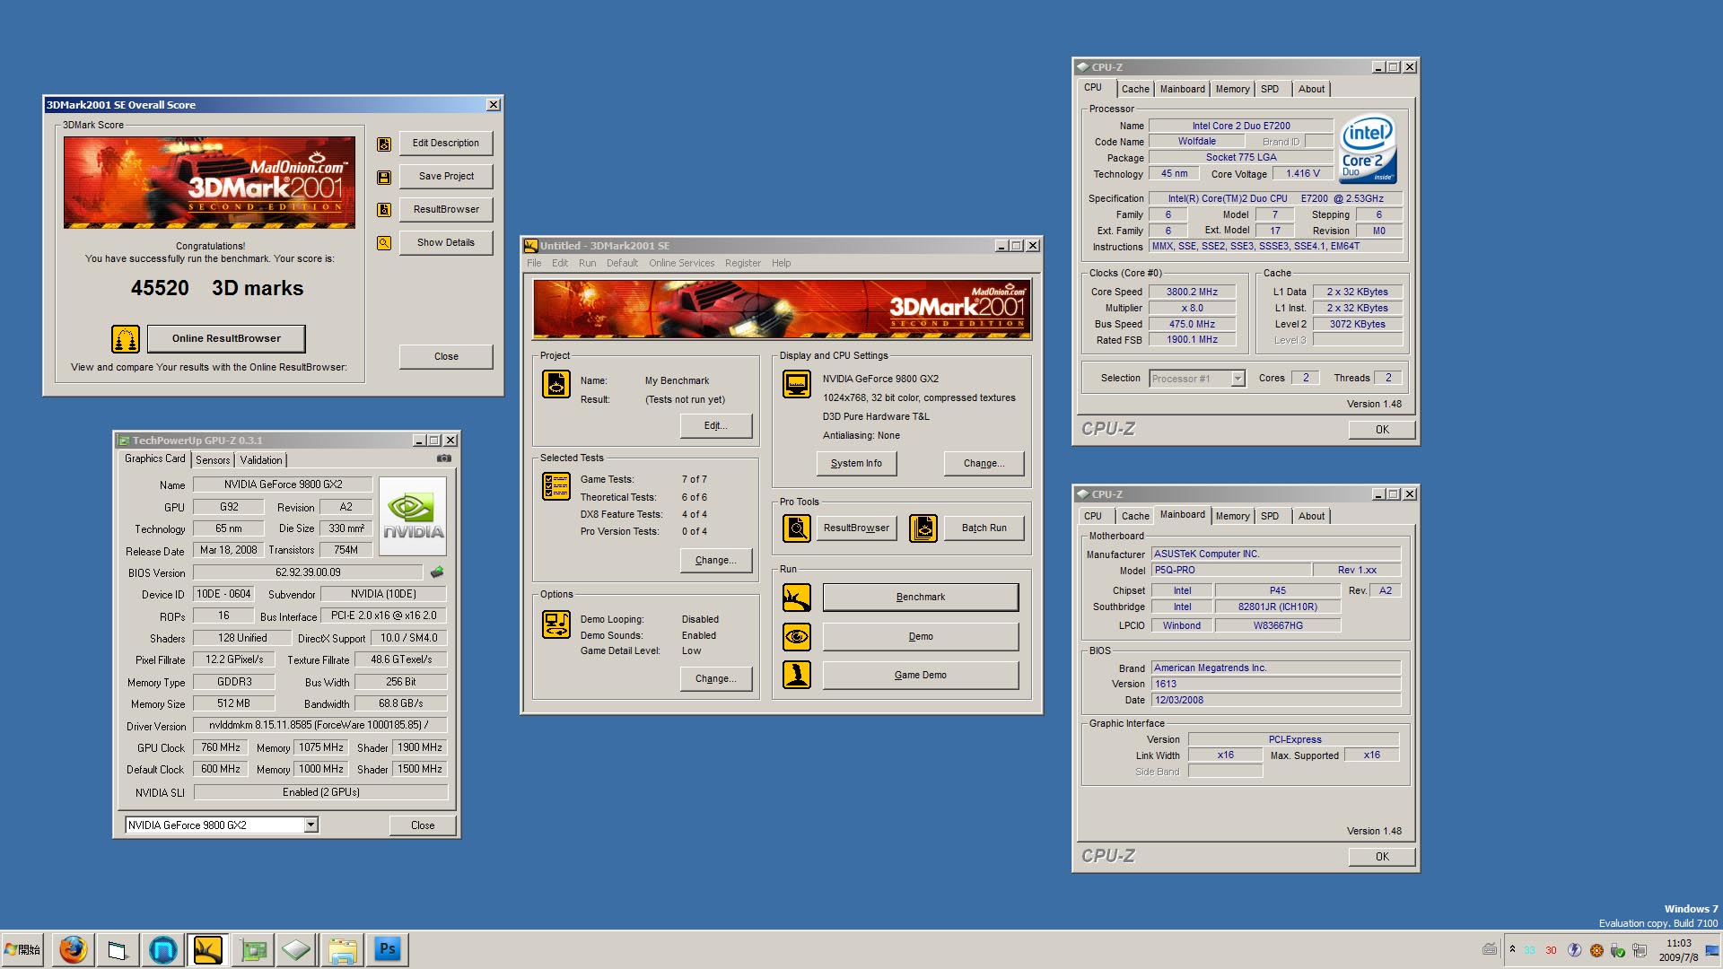Click Edit... in the Project section
The width and height of the screenshot is (1723, 969).
[x=715, y=426]
